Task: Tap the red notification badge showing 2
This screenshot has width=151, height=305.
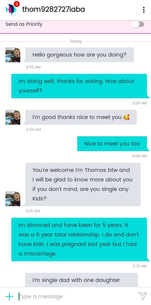Action: click(x=17, y=4)
